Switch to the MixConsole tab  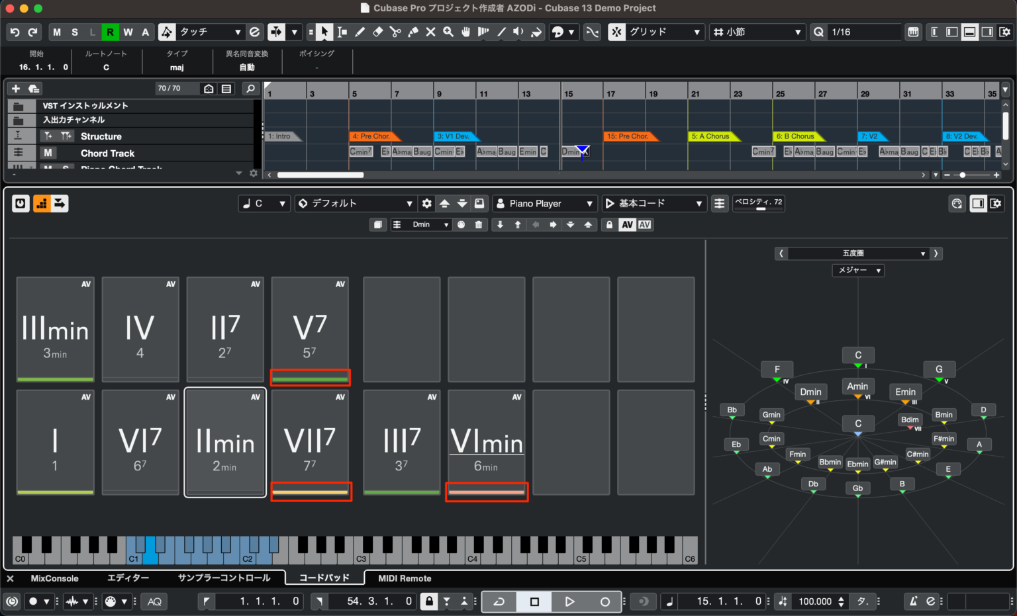(54, 578)
